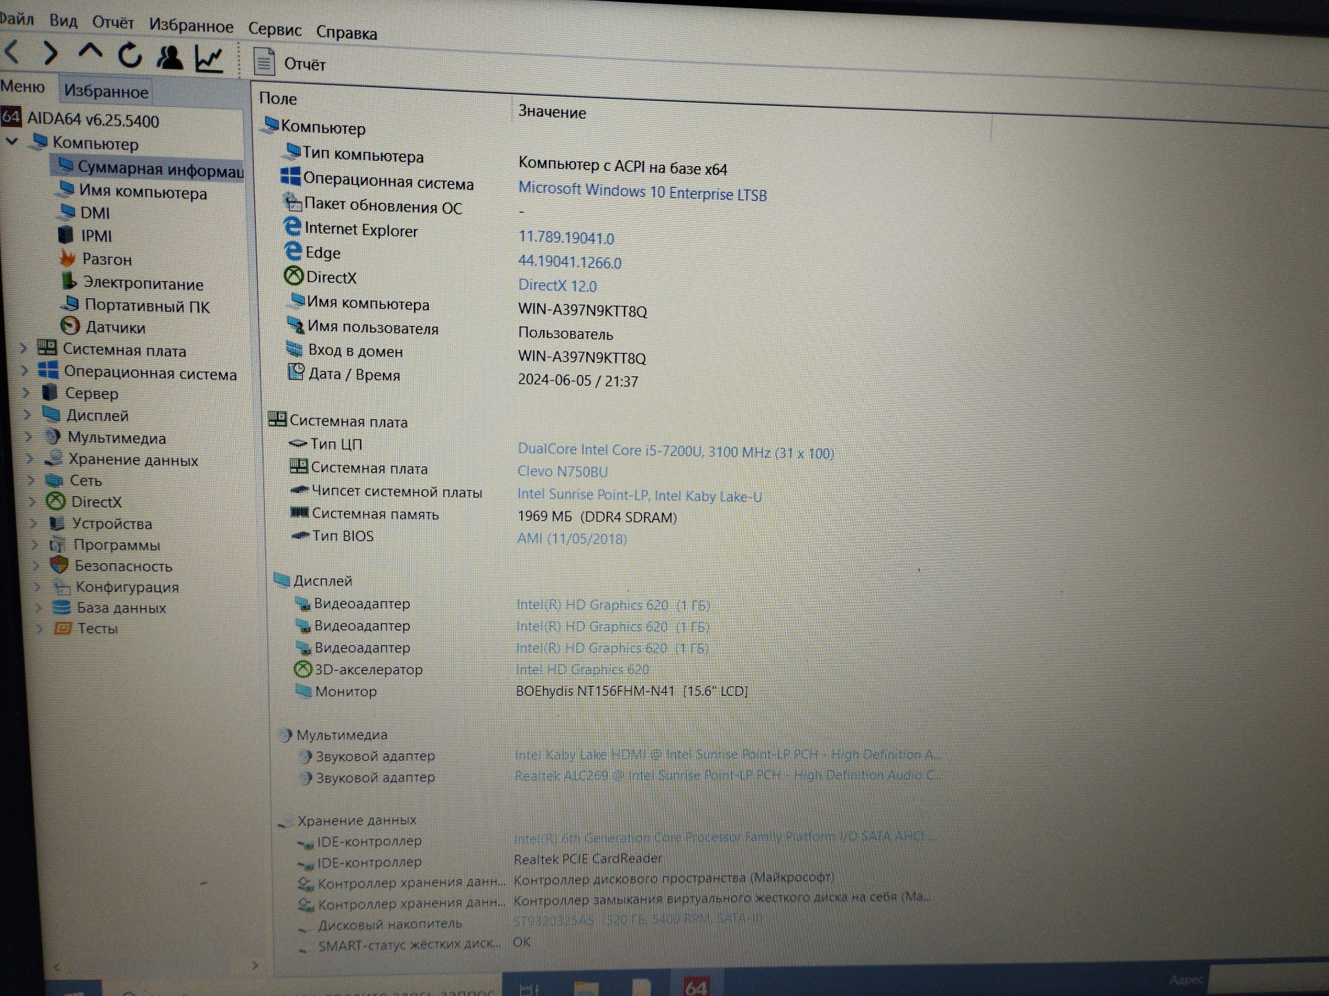Expand the Хранение данных tree node
Image resolution: width=1329 pixels, height=996 pixels.
pos(30,458)
